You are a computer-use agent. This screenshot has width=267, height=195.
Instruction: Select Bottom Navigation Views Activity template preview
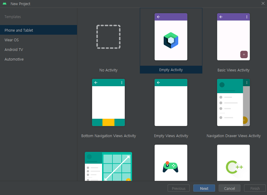108,102
